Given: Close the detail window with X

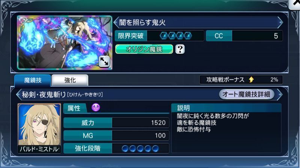Looking at the screenshot, I should [295, 3].
